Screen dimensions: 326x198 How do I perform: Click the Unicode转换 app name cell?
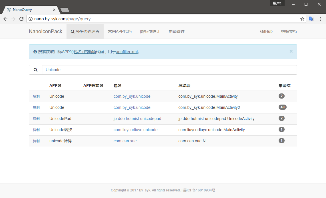click(61, 130)
